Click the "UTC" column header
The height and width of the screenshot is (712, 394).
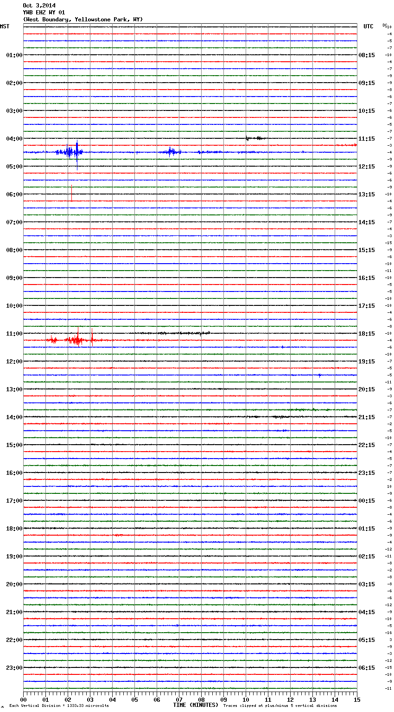point(369,26)
